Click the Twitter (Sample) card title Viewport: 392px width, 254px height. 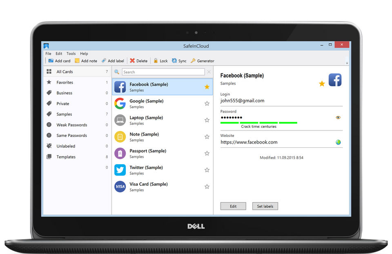(x=146, y=167)
